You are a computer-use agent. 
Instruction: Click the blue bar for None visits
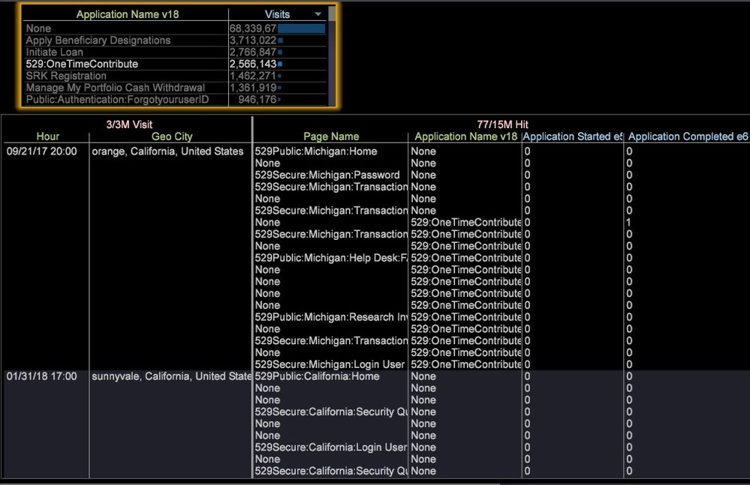click(x=302, y=28)
